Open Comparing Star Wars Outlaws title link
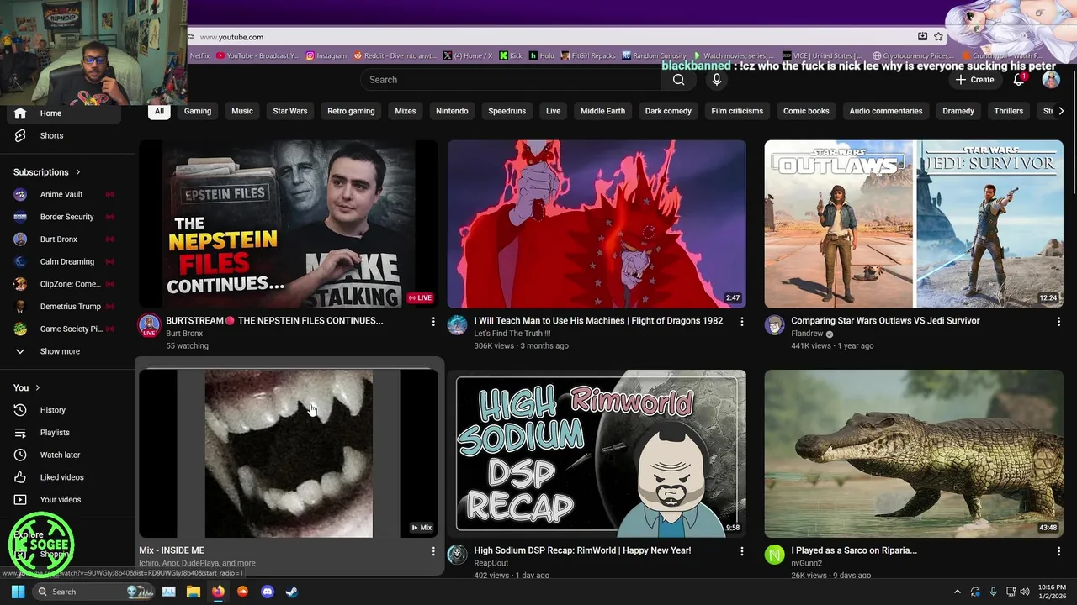The height and width of the screenshot is (605, 1077). click(x=885, y=321)
